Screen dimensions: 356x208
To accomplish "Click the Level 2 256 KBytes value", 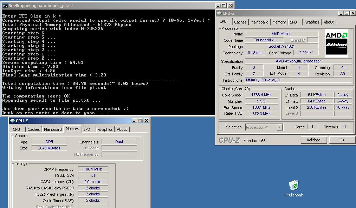I will point(317,107).
